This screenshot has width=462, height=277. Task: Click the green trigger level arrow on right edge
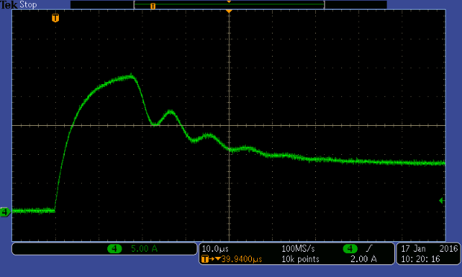[x=442, y=201]
